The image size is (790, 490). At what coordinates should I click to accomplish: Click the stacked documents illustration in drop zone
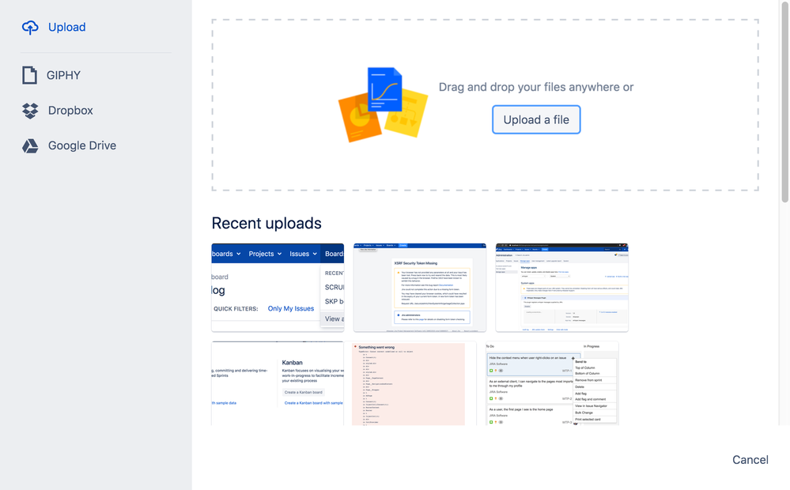coord(383,105)
